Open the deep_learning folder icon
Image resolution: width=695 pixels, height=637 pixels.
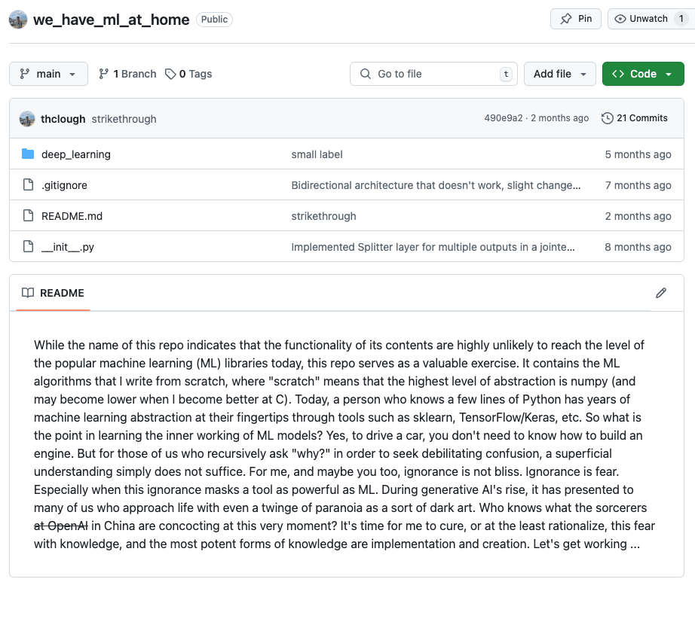coord(28,154)
